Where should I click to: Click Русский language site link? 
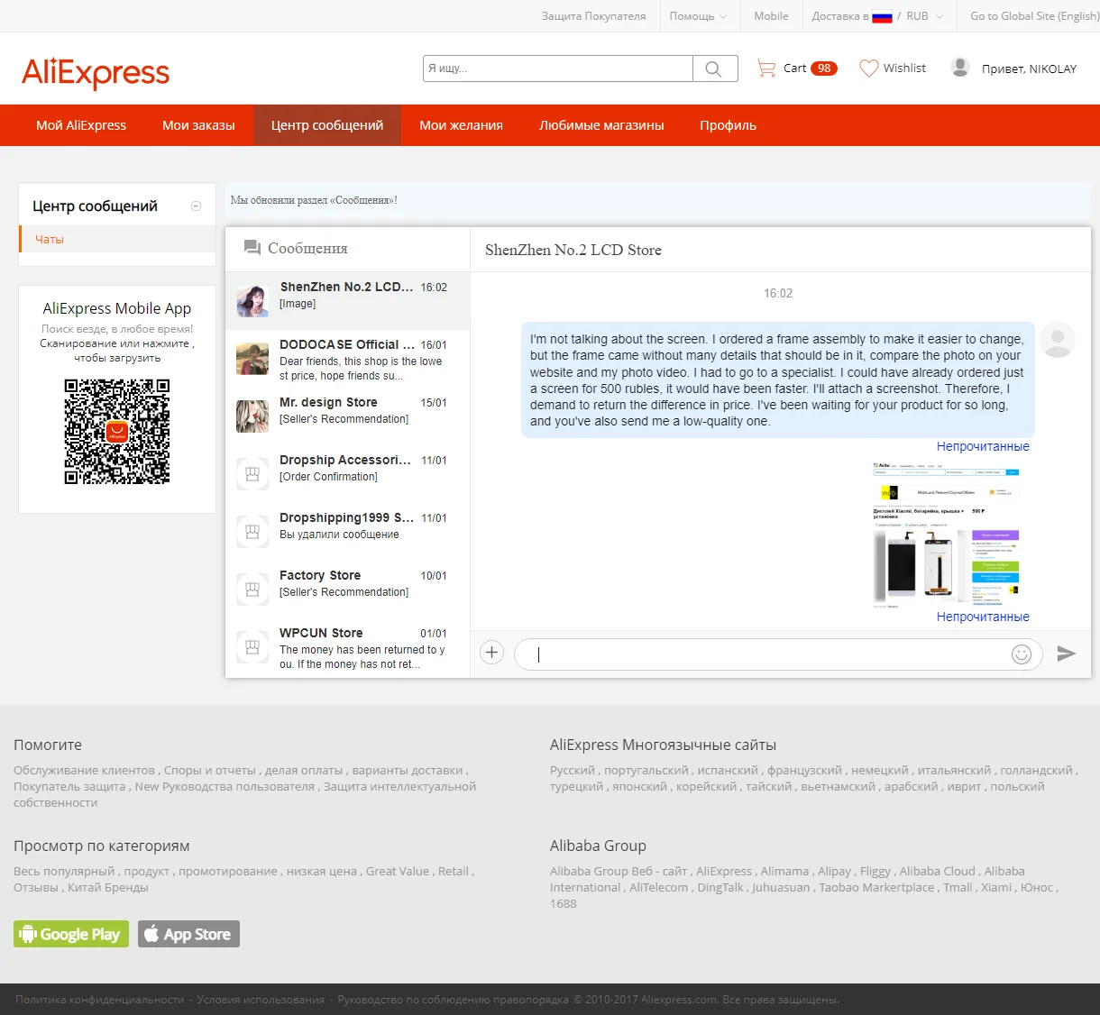(573, 770)
